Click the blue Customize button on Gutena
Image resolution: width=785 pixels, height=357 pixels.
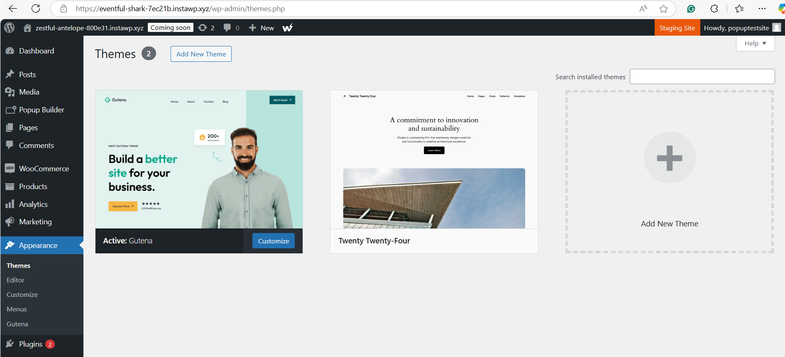274,241
